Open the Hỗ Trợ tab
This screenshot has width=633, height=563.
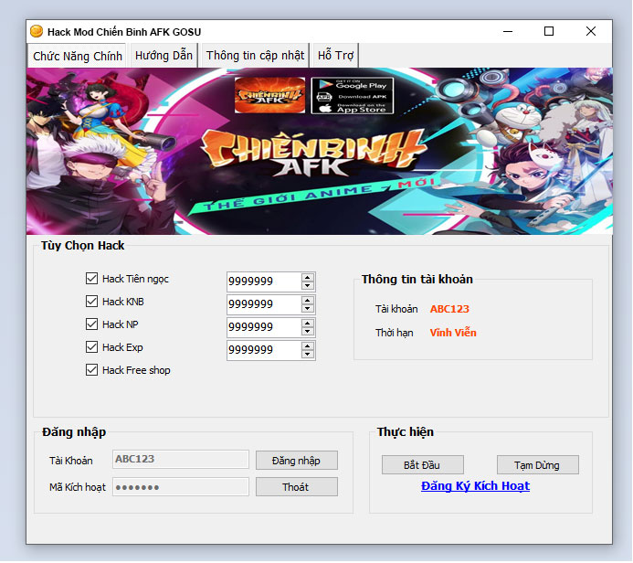pos(335,56)
